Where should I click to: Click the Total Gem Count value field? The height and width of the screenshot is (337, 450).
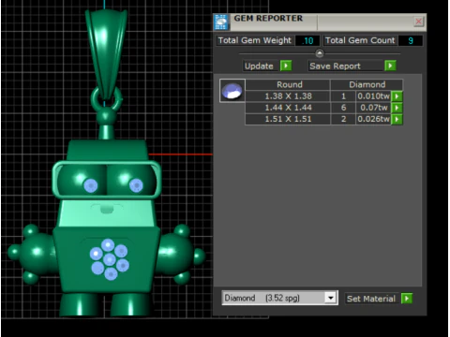coord(411,40)
